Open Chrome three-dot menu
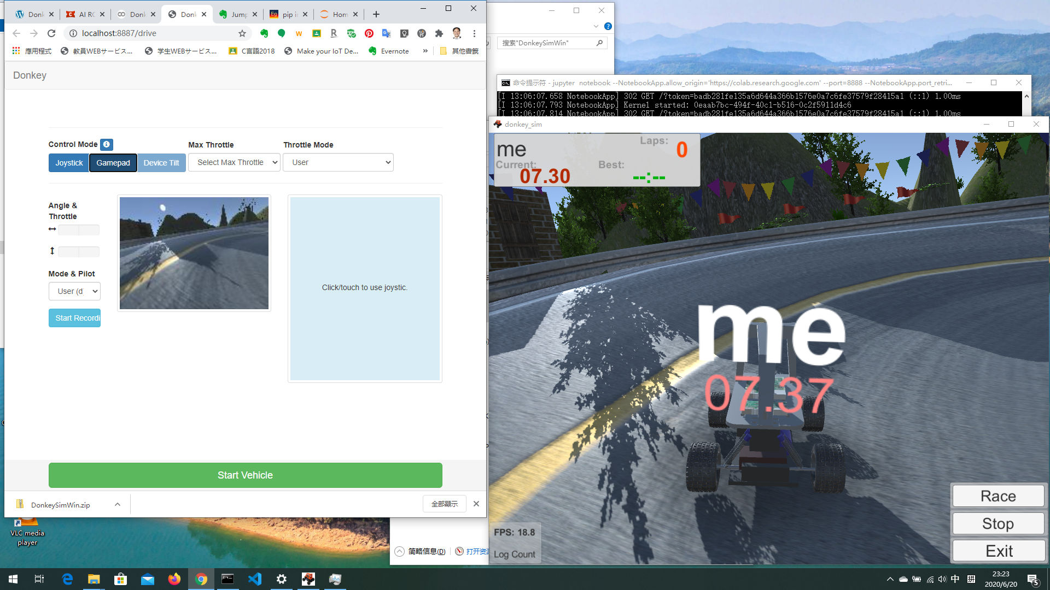Viewport: 1050px width, 590px height. click(474, 33)
